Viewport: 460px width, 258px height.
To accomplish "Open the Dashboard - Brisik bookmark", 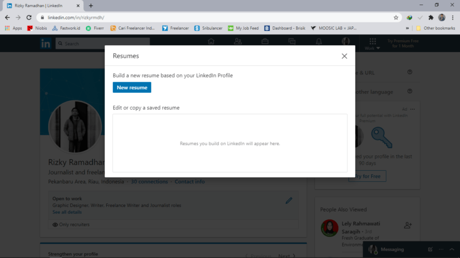I will pos(285,28).
